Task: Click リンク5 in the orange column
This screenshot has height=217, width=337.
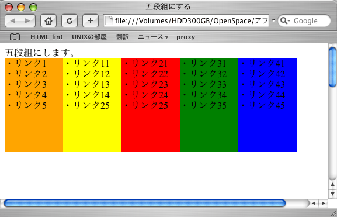Action: point(31,105)
